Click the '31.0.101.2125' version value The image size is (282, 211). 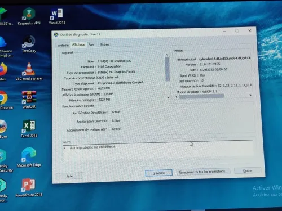(x=210, y=64)
